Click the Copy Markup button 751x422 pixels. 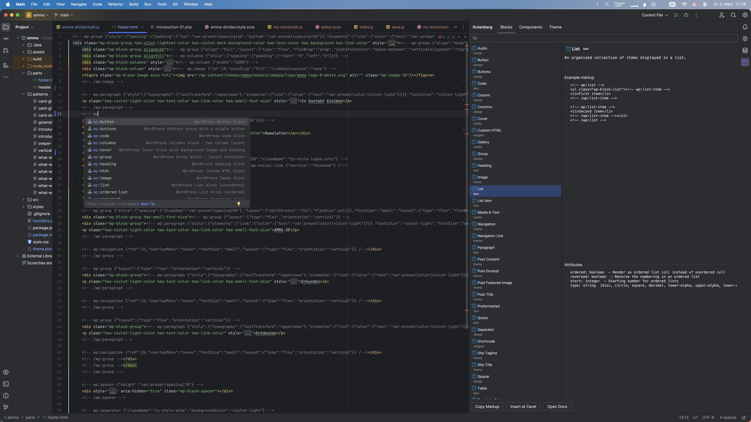(487, 407)
